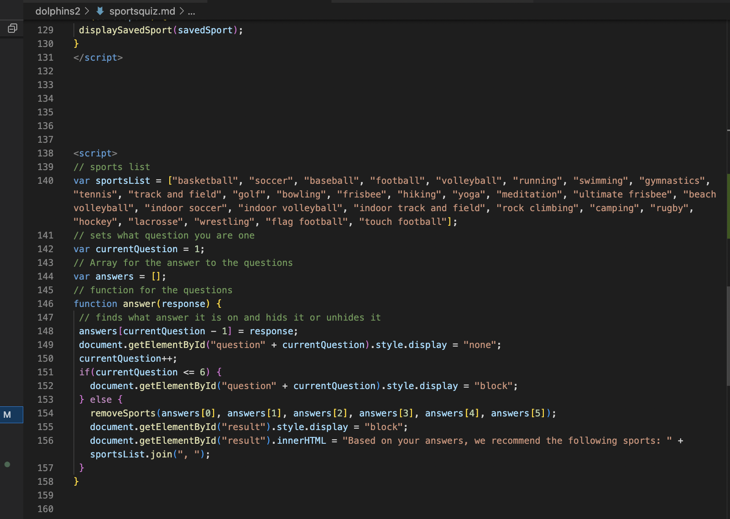Click the opening <script> tag on line 138
The image size is (730, 519).
[95, 153]
